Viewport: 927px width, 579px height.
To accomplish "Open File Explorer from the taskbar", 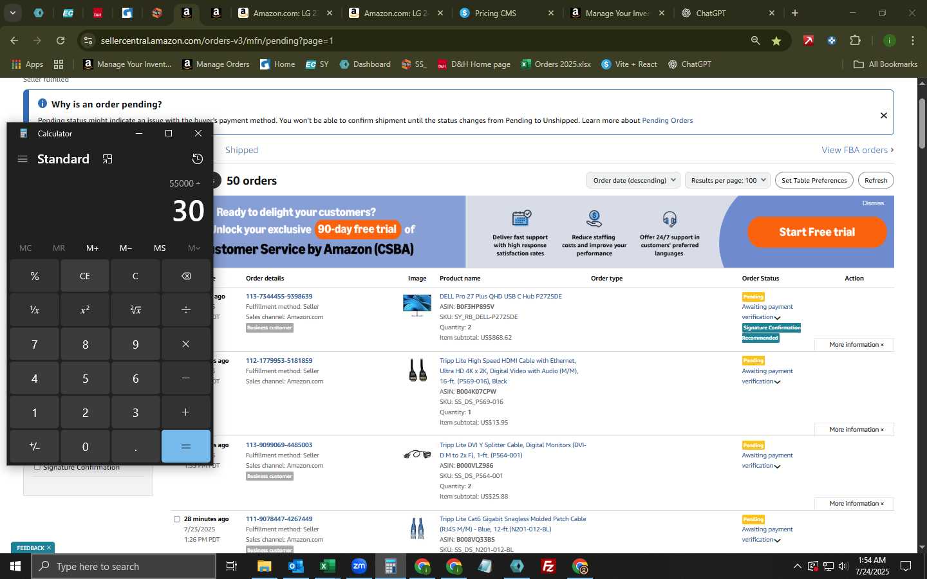I will [264, 566].
